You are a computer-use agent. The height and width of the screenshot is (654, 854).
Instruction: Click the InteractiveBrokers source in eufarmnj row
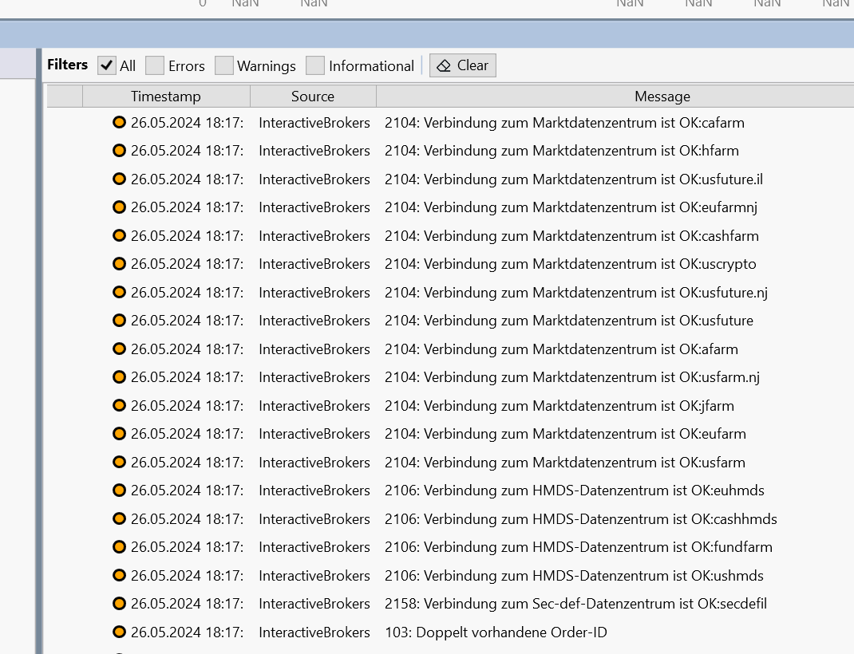314,207
